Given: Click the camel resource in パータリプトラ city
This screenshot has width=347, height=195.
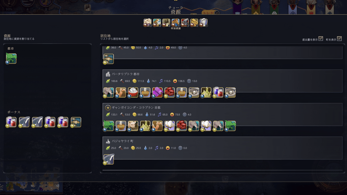Looking at the screenshot, I should tap(121, 92).
